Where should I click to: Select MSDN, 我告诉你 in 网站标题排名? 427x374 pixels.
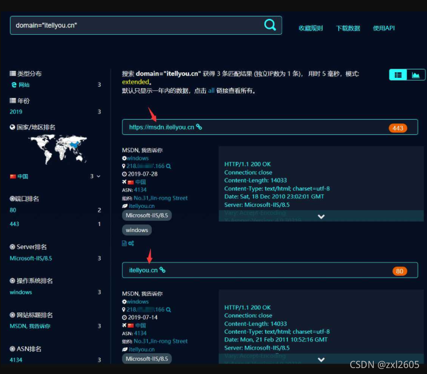pos(30,326)
